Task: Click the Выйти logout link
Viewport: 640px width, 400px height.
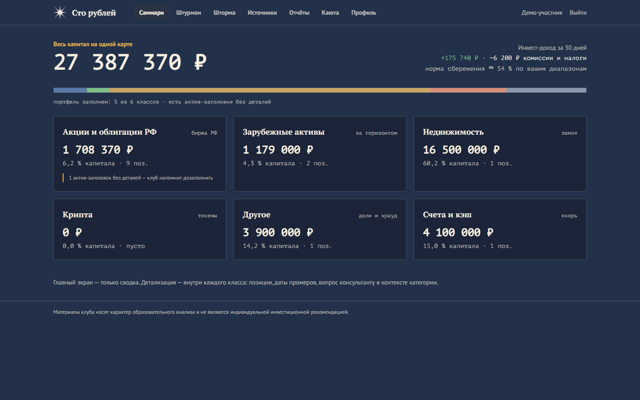Action: [x=578, y=12]
